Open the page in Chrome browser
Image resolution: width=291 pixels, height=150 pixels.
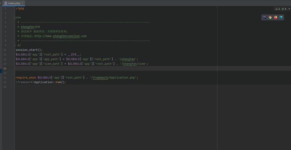pyautogui.click(x=270, y=17)
